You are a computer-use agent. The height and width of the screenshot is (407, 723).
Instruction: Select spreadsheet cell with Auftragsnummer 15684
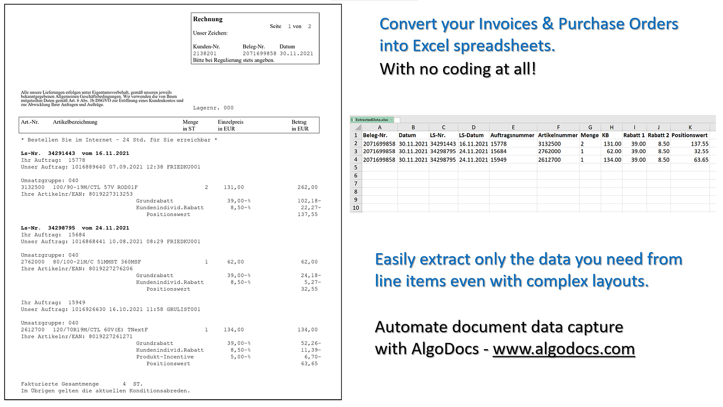pos(513,151)
